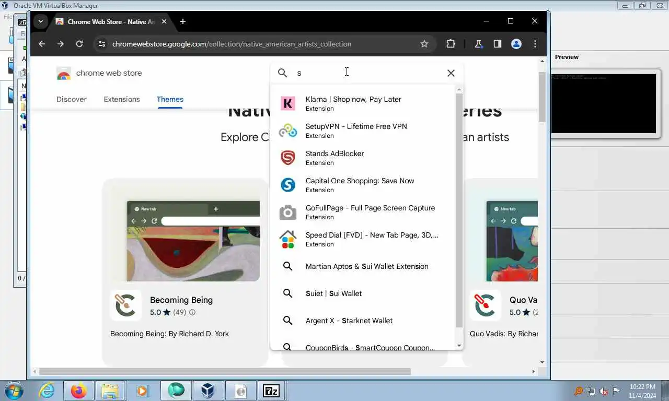Click the Becoming Being theme icon

tap(126, 305)
